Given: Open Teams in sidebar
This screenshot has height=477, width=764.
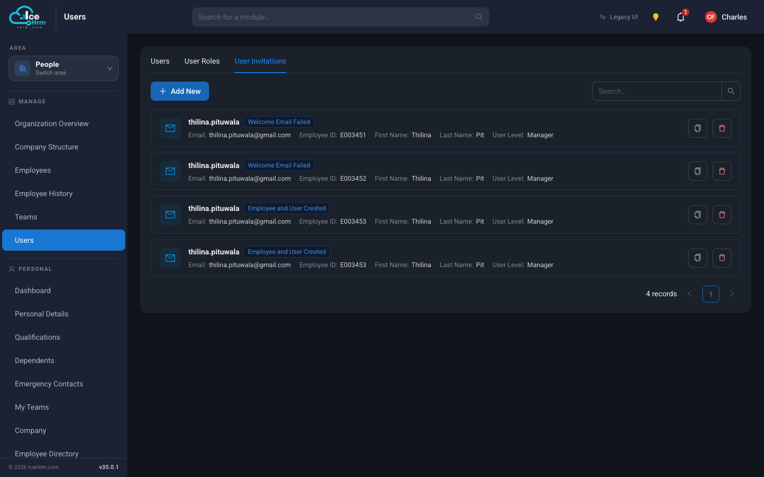Looking at the screenshot, I should [64, 217].
